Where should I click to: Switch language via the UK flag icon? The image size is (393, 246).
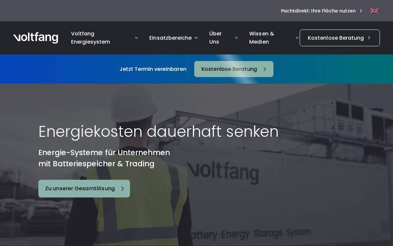374,11
